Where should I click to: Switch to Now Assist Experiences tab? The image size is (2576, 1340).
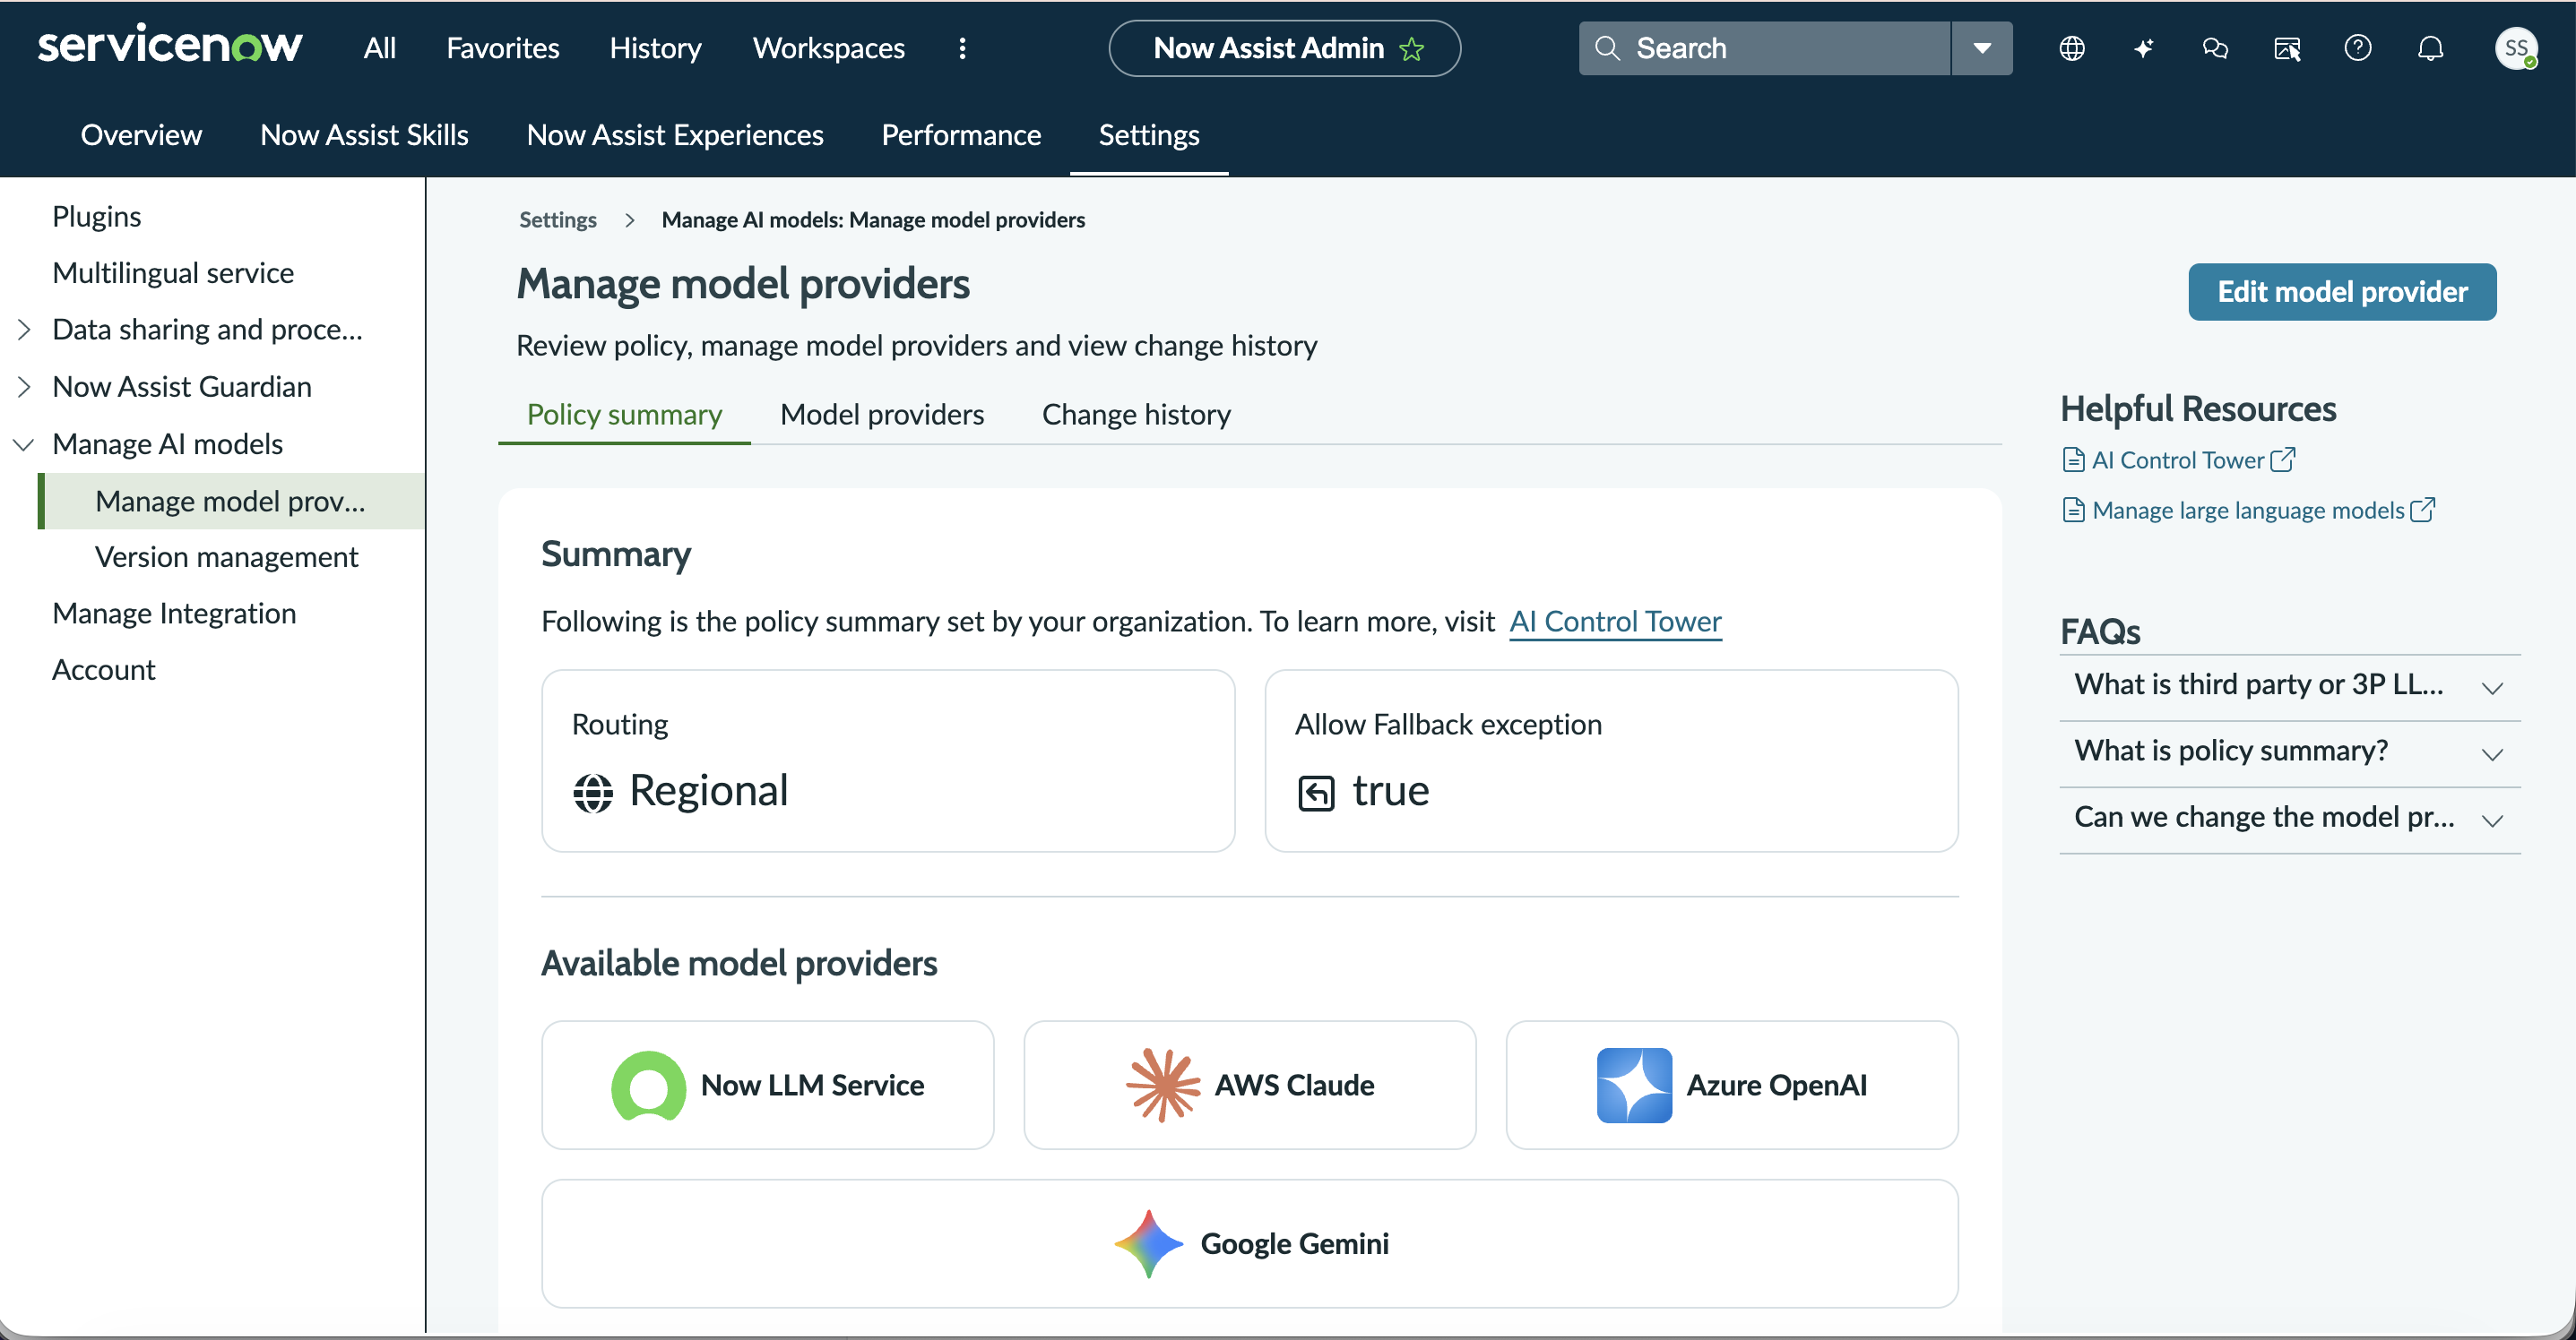coord(675,135)
